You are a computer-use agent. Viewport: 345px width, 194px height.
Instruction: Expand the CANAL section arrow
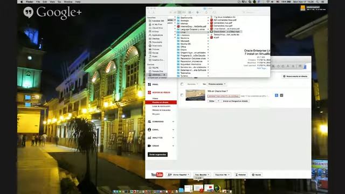coord(173,130)
